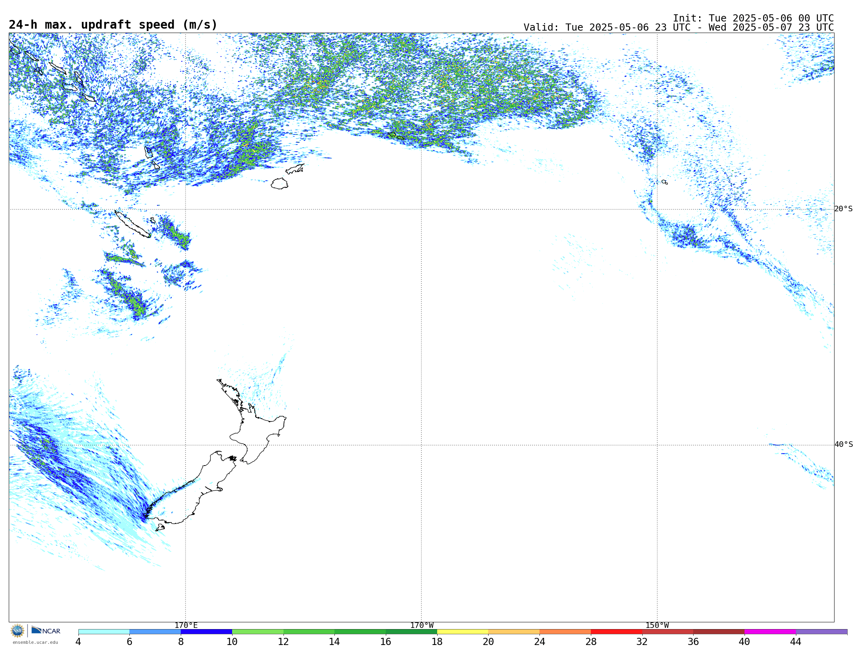The image size is (860, 647).
Task: Click the colorbar tick label 10
Action: click(x=232, y=641)
